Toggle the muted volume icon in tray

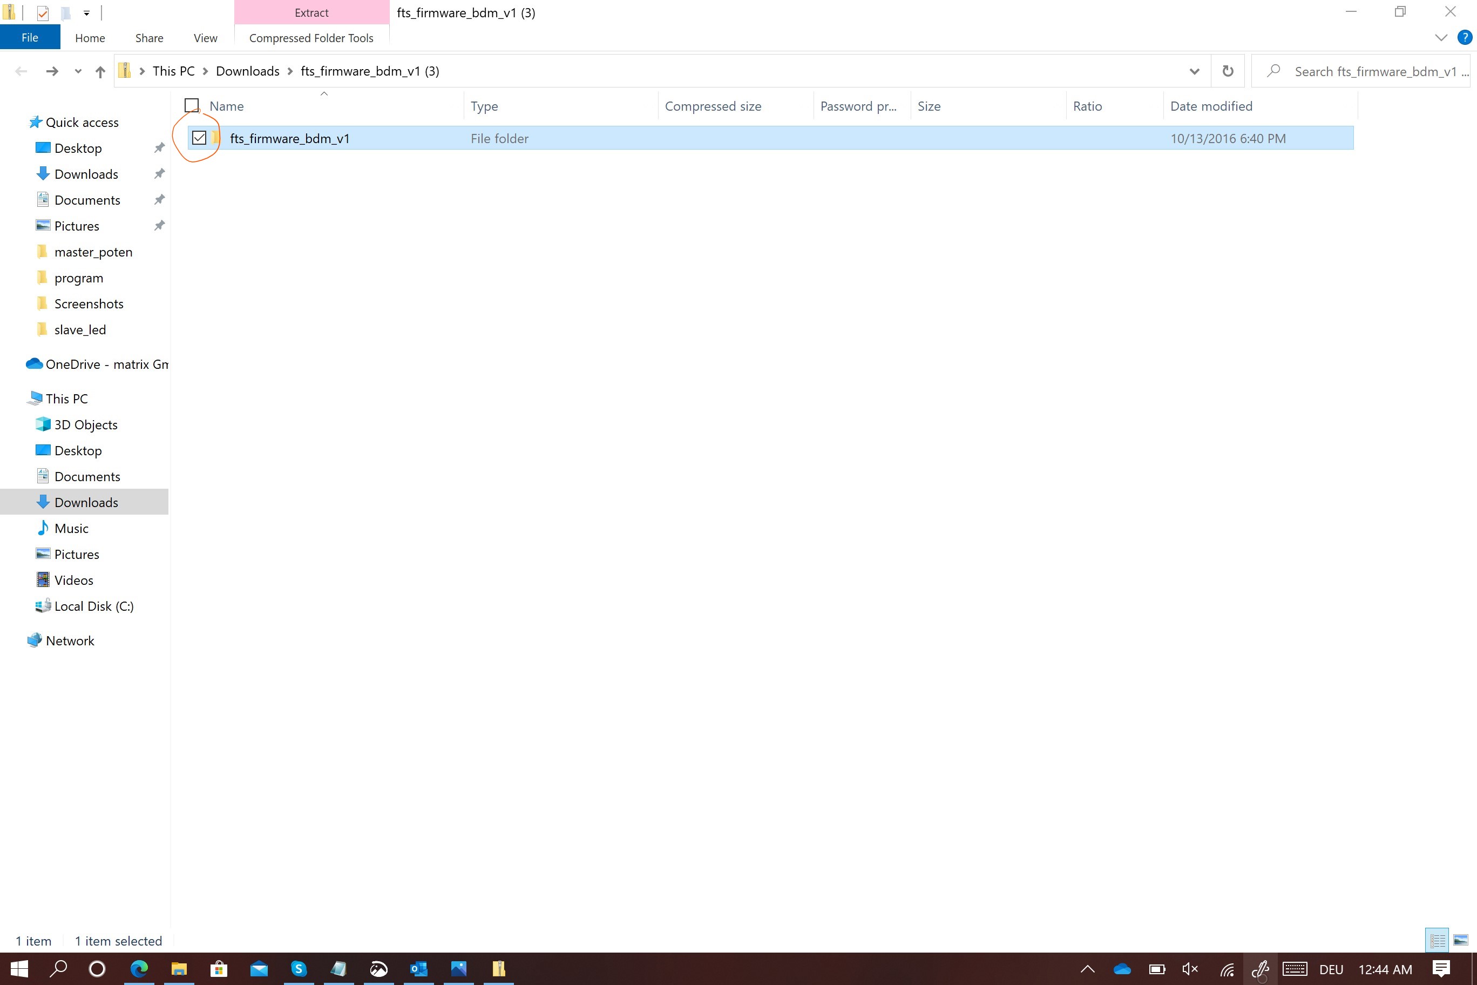pos(1189,969)
